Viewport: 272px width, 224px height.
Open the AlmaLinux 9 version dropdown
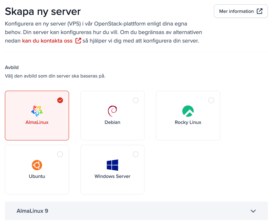click(x=136, y=211)
